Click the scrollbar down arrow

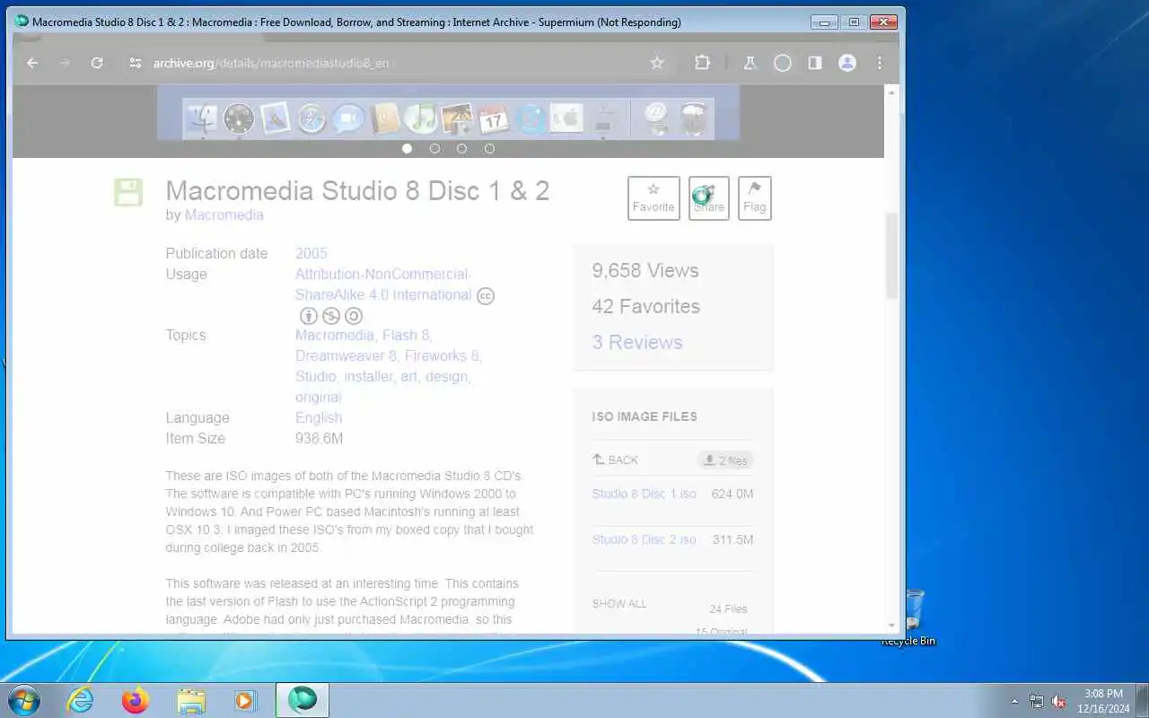click(891, 625)
